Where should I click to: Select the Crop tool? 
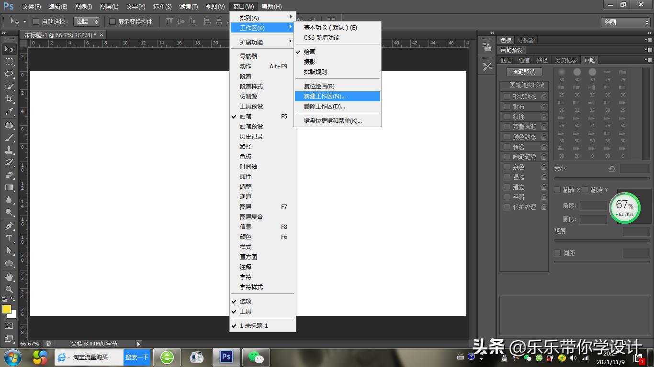(x=9, y=99)
